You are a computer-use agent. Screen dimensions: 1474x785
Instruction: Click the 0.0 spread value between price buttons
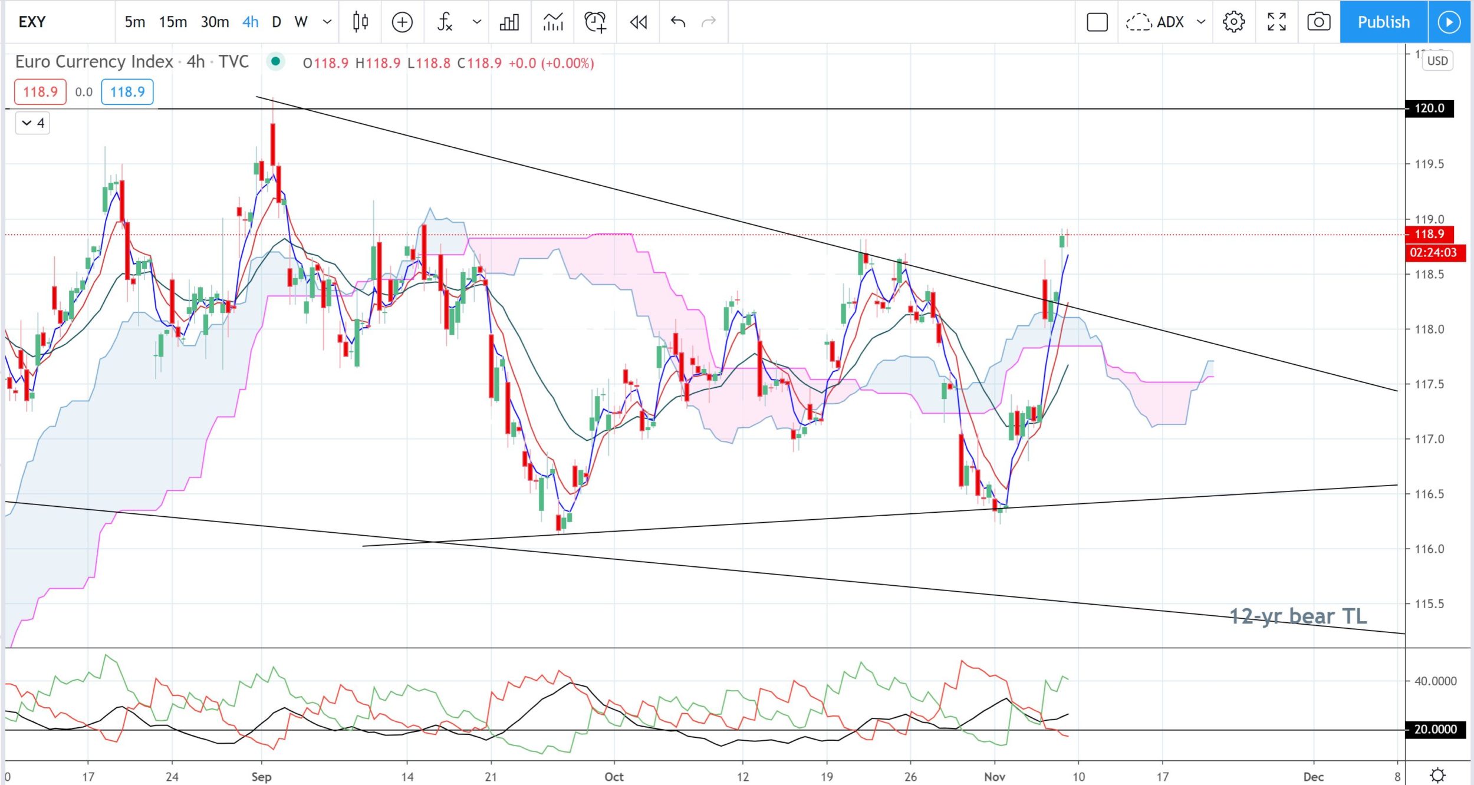[x=84, y=92]
